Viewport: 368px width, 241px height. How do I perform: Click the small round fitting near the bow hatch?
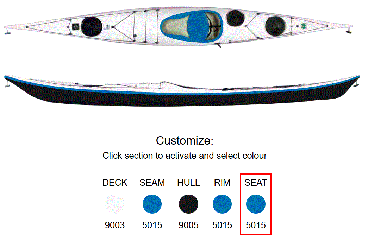(76, 26)
